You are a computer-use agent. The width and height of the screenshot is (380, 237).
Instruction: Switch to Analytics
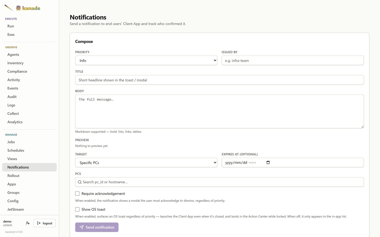[29, 122]
